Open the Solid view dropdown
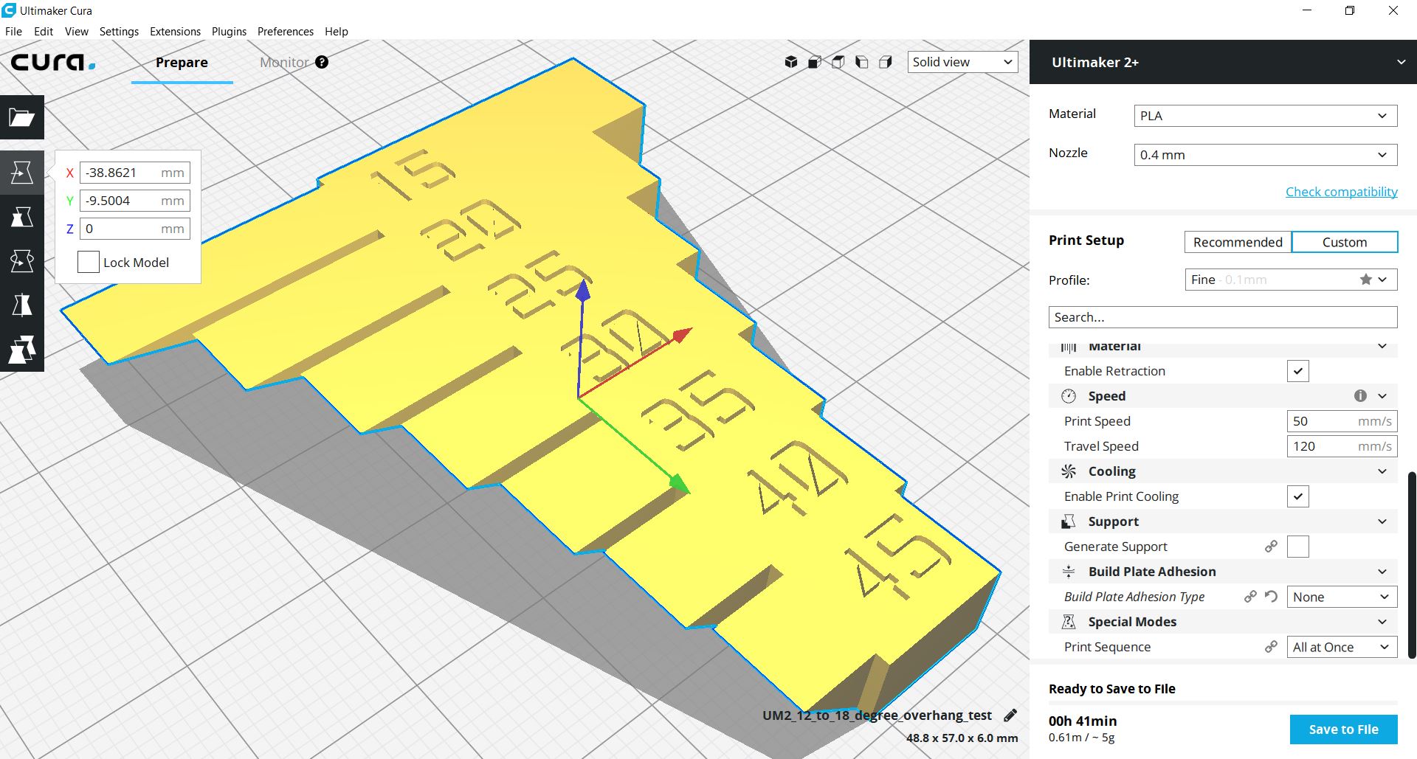 point(962,62)
